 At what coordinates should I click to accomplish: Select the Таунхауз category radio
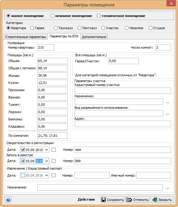coord(56,28)
